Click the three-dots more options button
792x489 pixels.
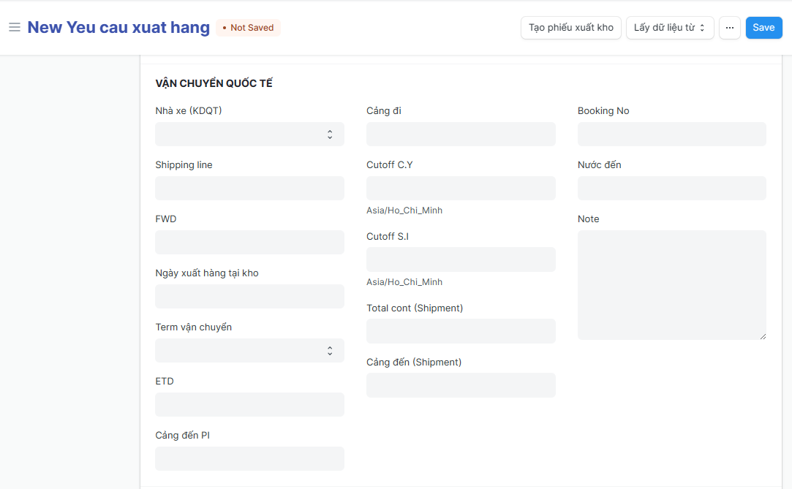click(729, 28)
